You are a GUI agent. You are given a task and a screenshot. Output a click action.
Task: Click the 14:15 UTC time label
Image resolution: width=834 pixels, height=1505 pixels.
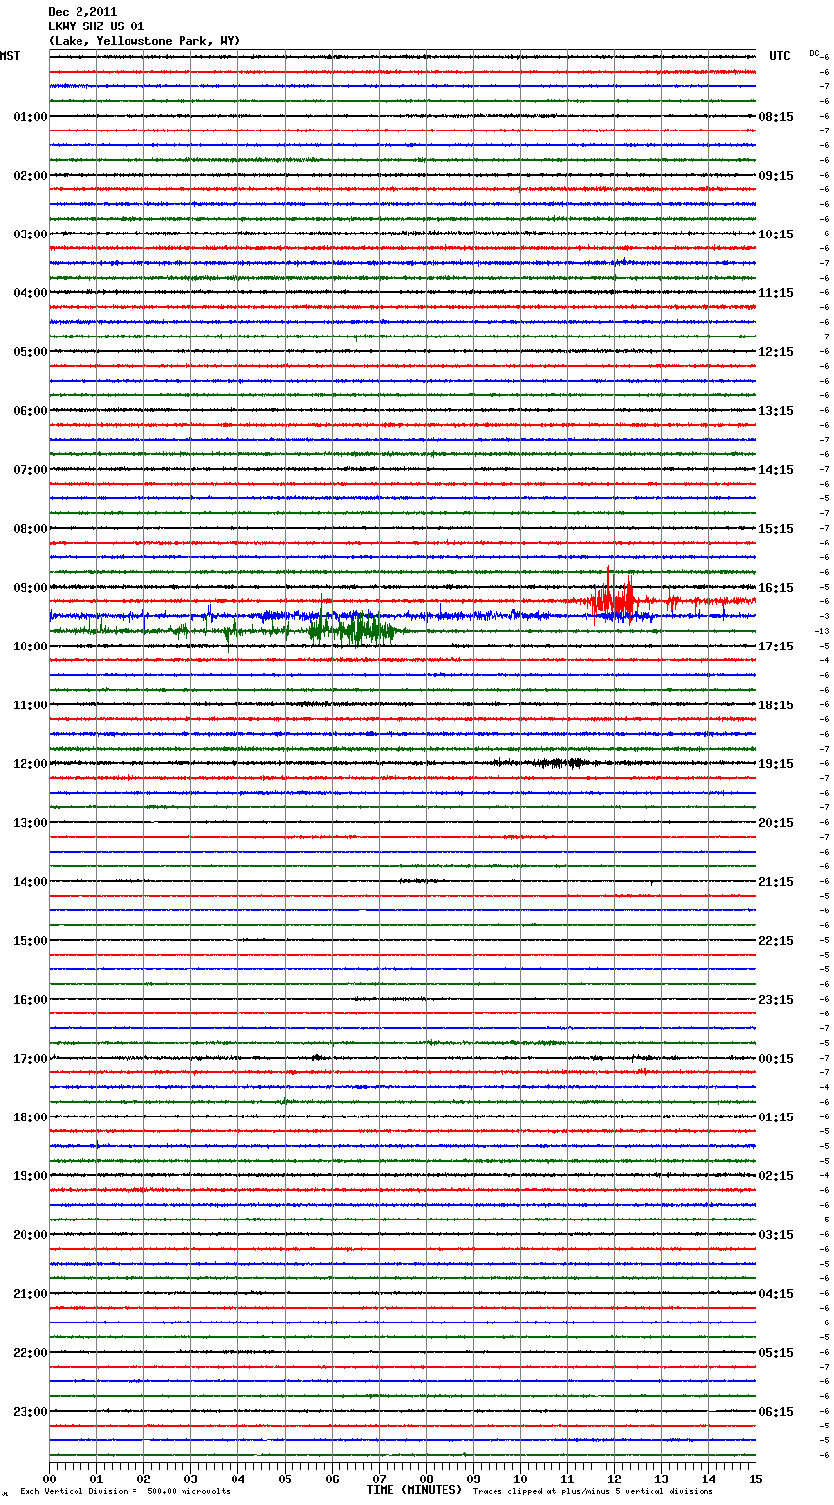[776, 470]
